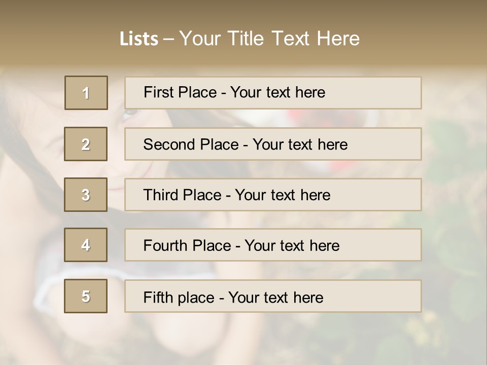Select the number 4 box
Viewport: 487px width, 365px height.
86,245
